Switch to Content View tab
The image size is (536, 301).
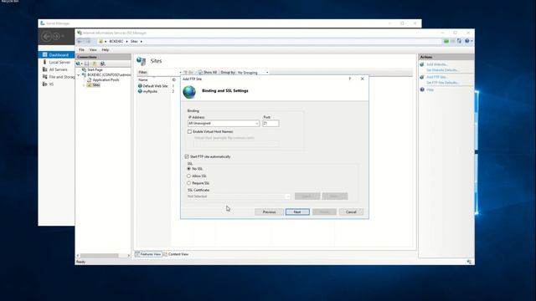click(x=176, y=254)
